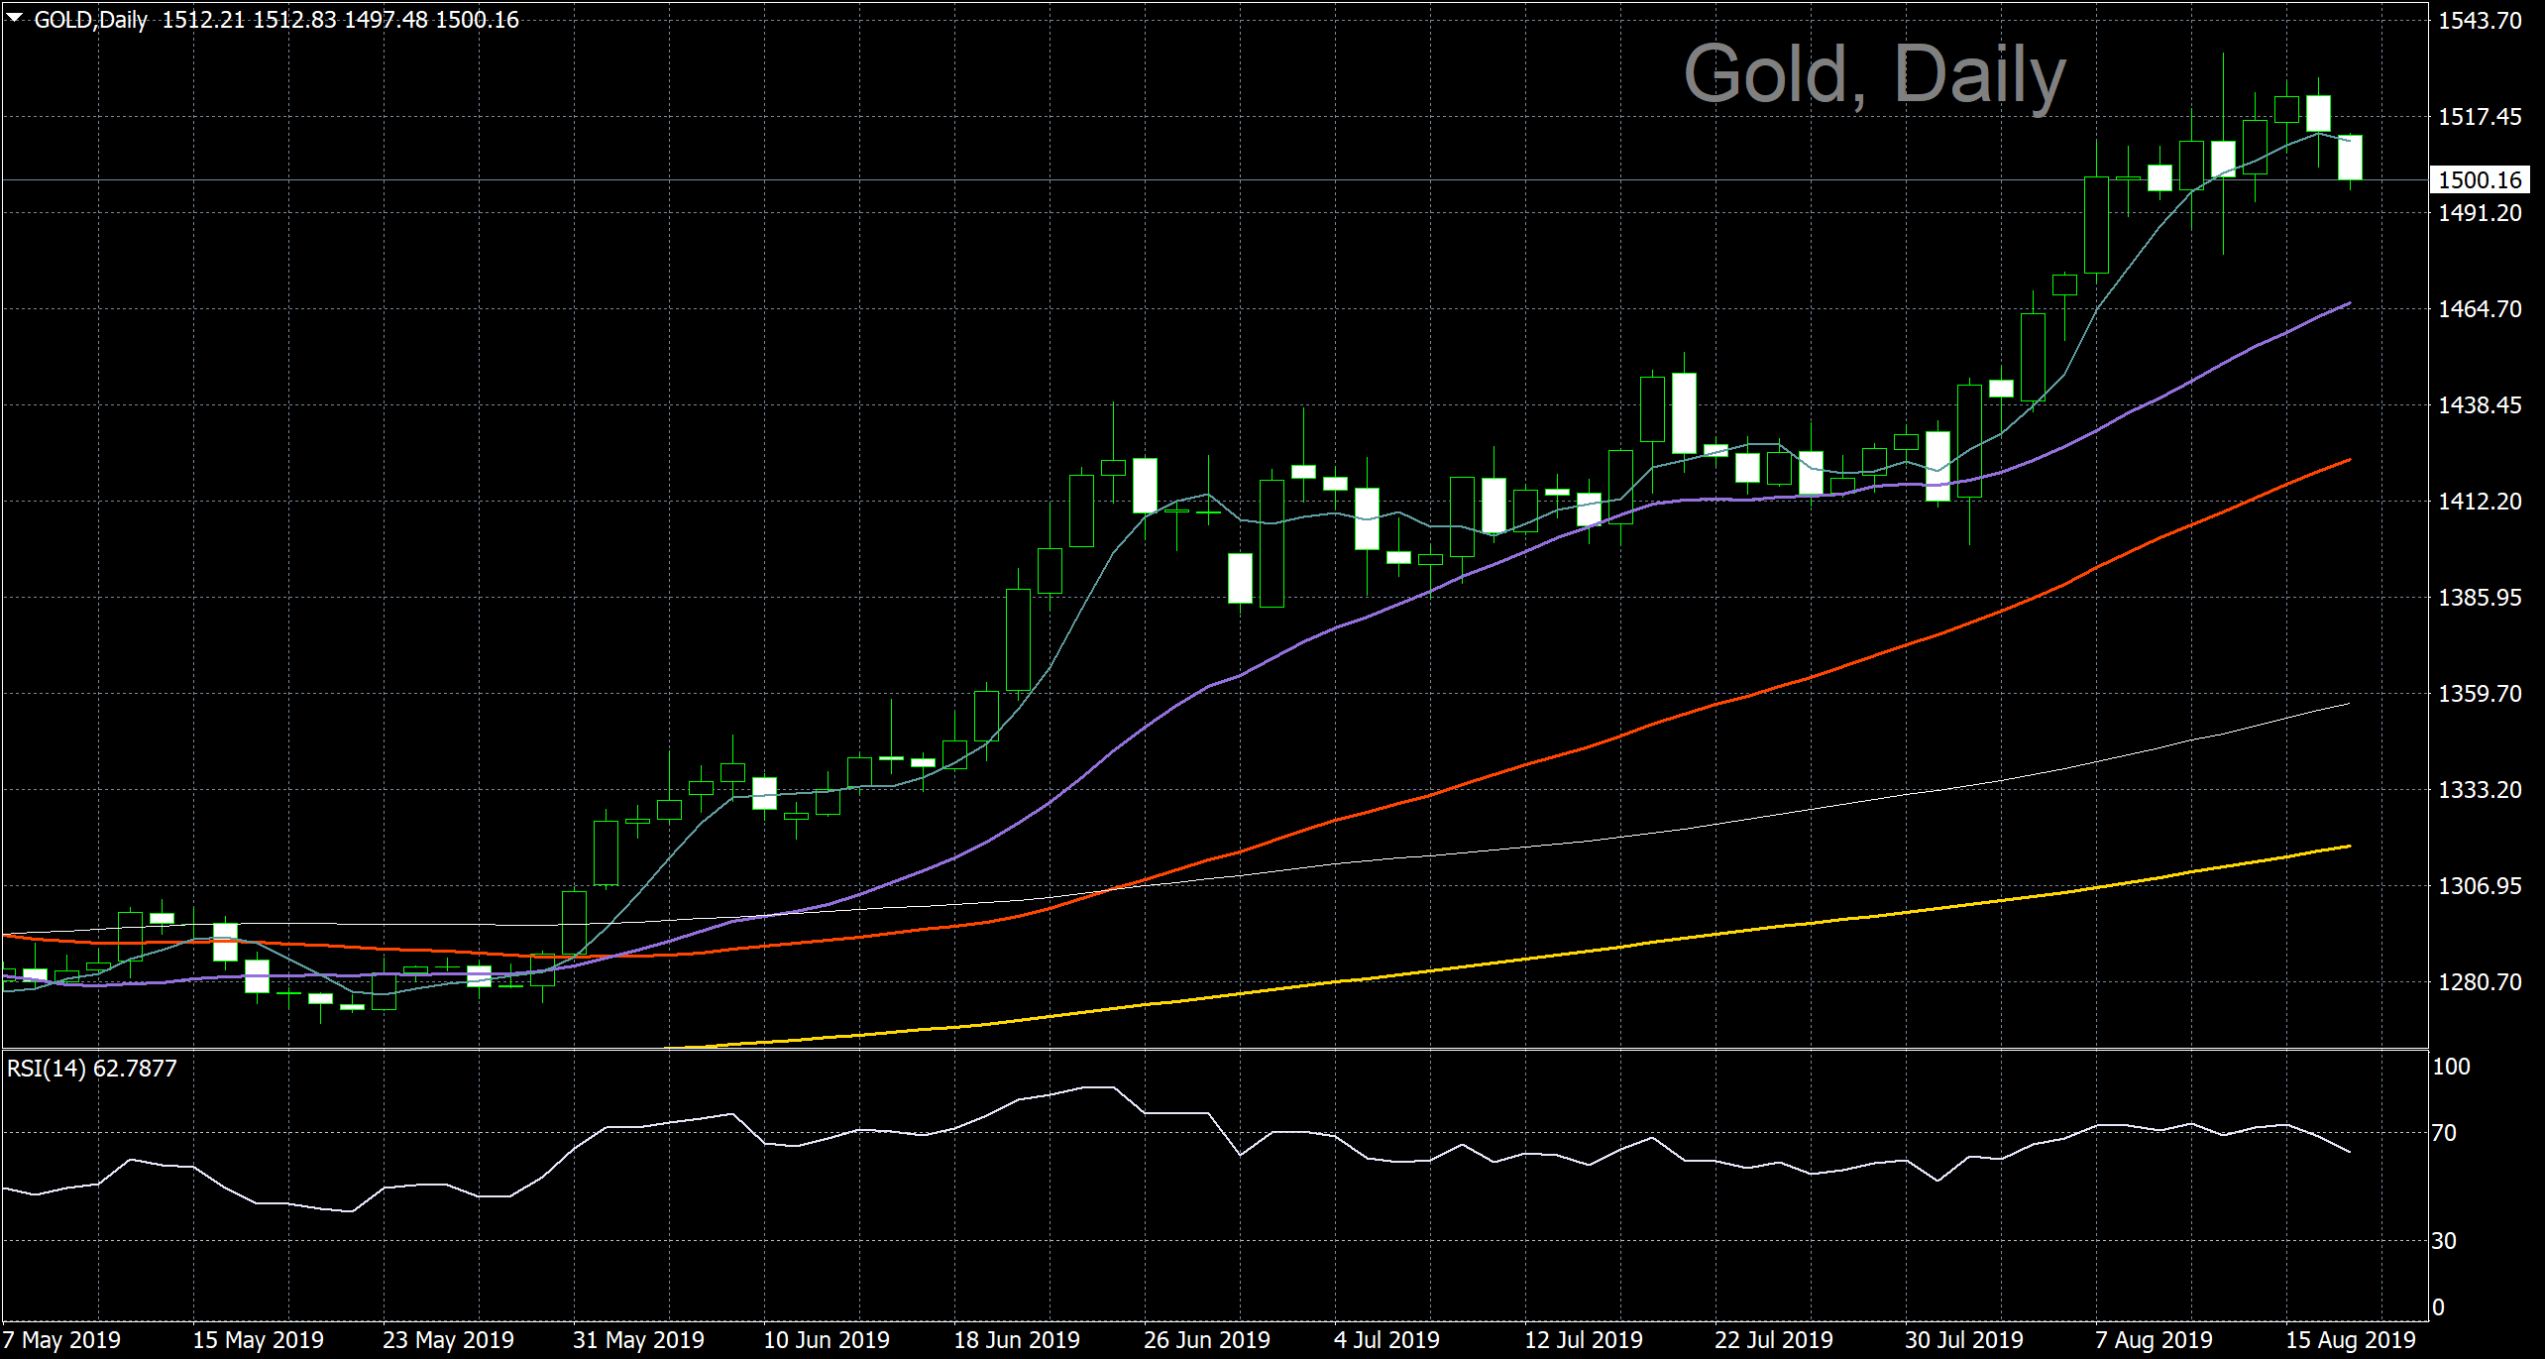
Task: Click the RSI(14) 62.7877 indicator label
Action: pyautogui.click(x=92, y=1069)
